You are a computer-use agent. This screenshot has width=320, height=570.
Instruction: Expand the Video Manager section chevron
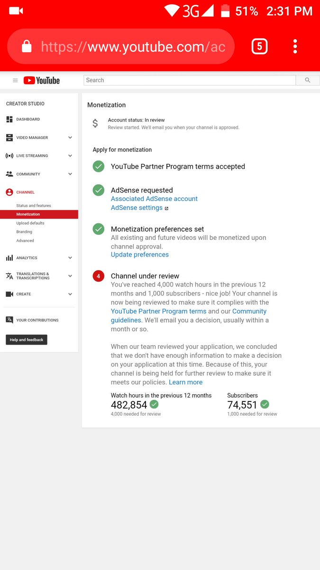click(x=70, y=138)
